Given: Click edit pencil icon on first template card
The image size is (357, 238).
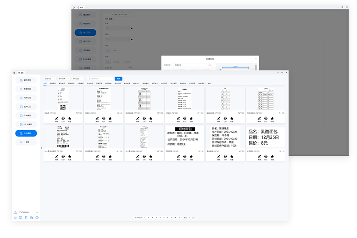Looking at the screenshot, I should tap(56, 118).
